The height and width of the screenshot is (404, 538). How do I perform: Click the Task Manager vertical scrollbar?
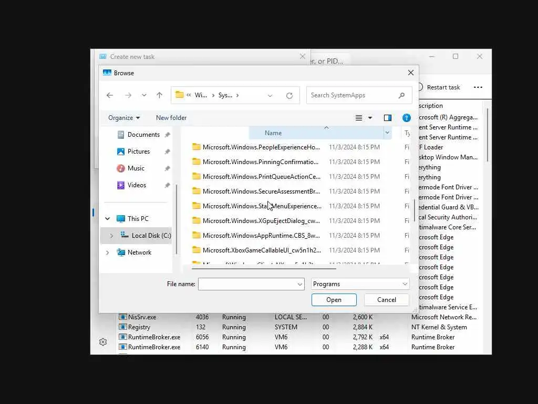click(x=487, y=135)
